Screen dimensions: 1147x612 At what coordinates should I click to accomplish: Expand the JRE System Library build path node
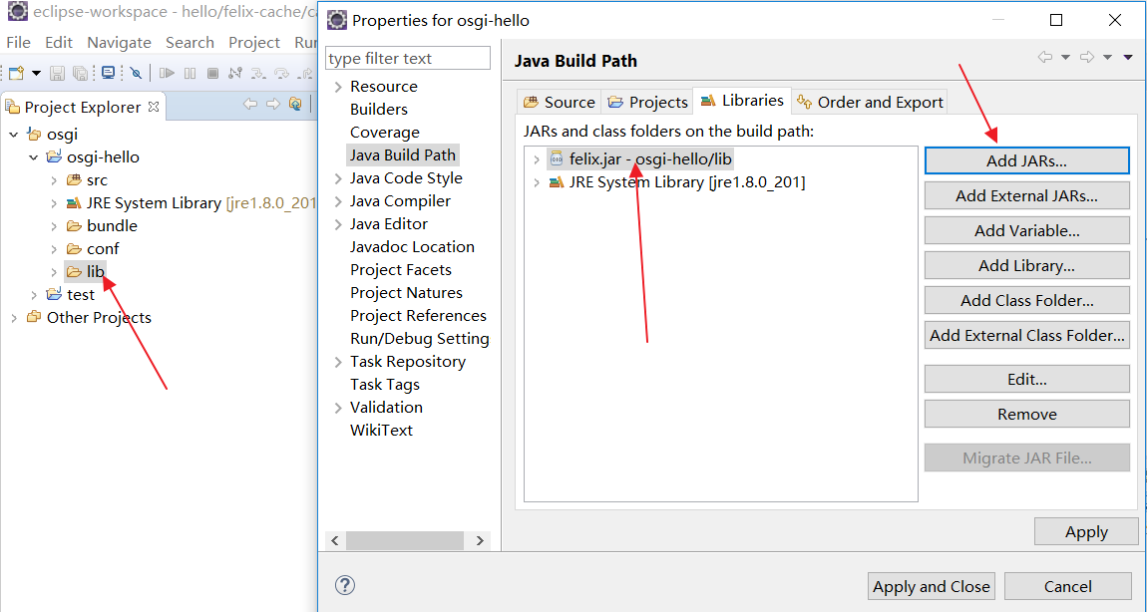click(x=537, y=182)
